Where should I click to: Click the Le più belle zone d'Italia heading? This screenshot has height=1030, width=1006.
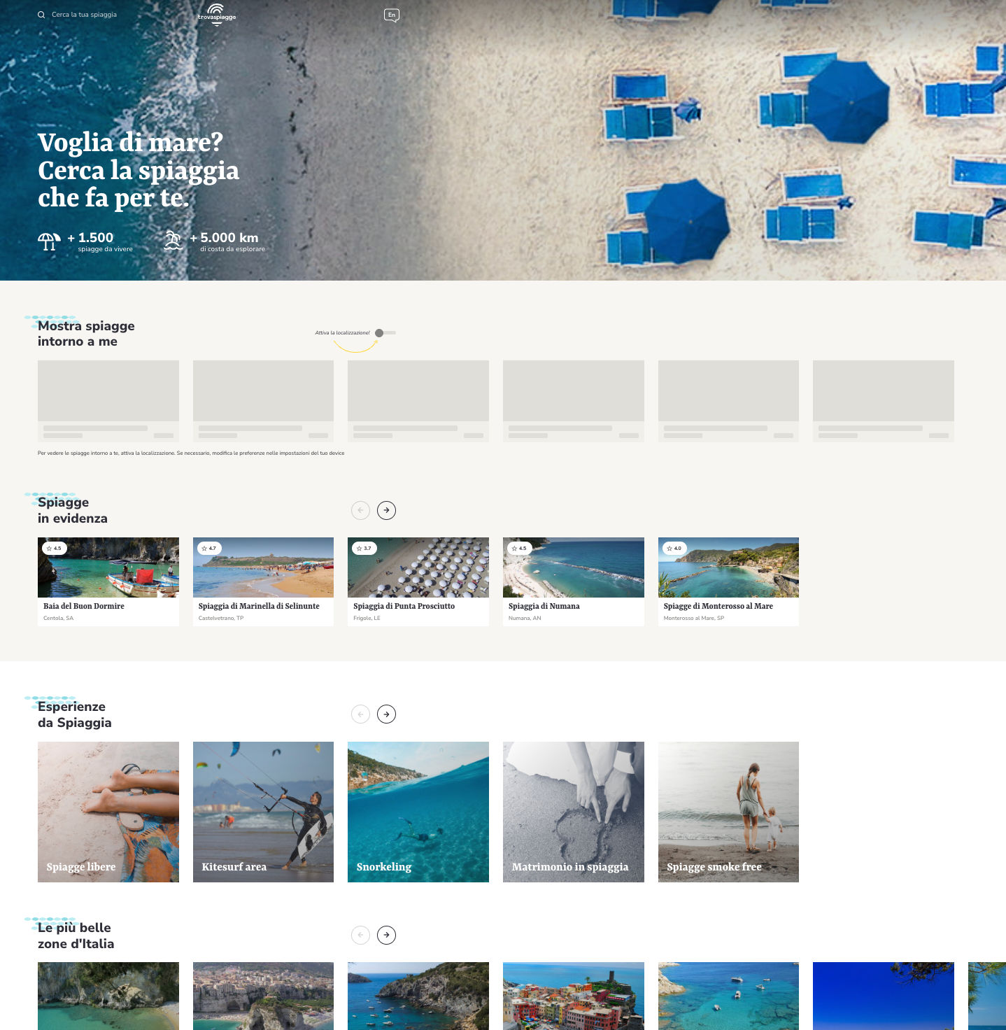tap(76, 936)
